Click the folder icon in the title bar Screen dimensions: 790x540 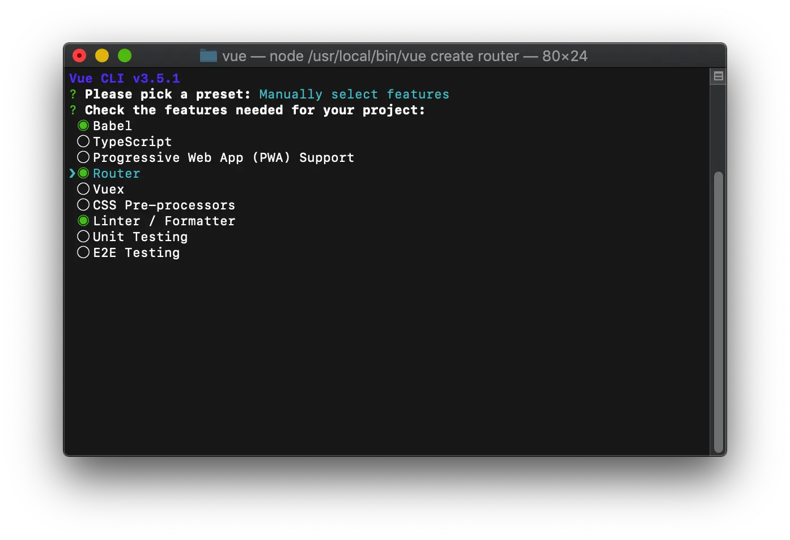tap(209, 56)
